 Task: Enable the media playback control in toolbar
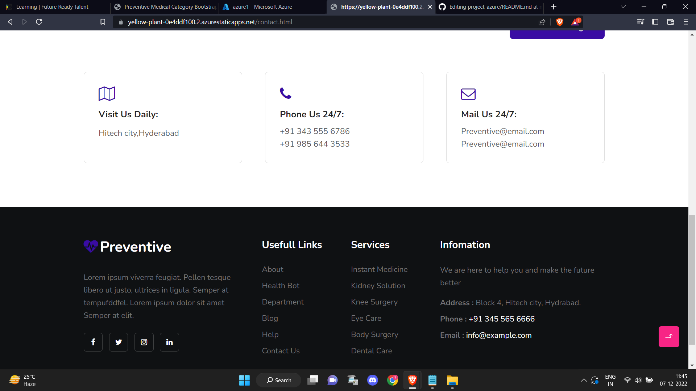point(641,22)
